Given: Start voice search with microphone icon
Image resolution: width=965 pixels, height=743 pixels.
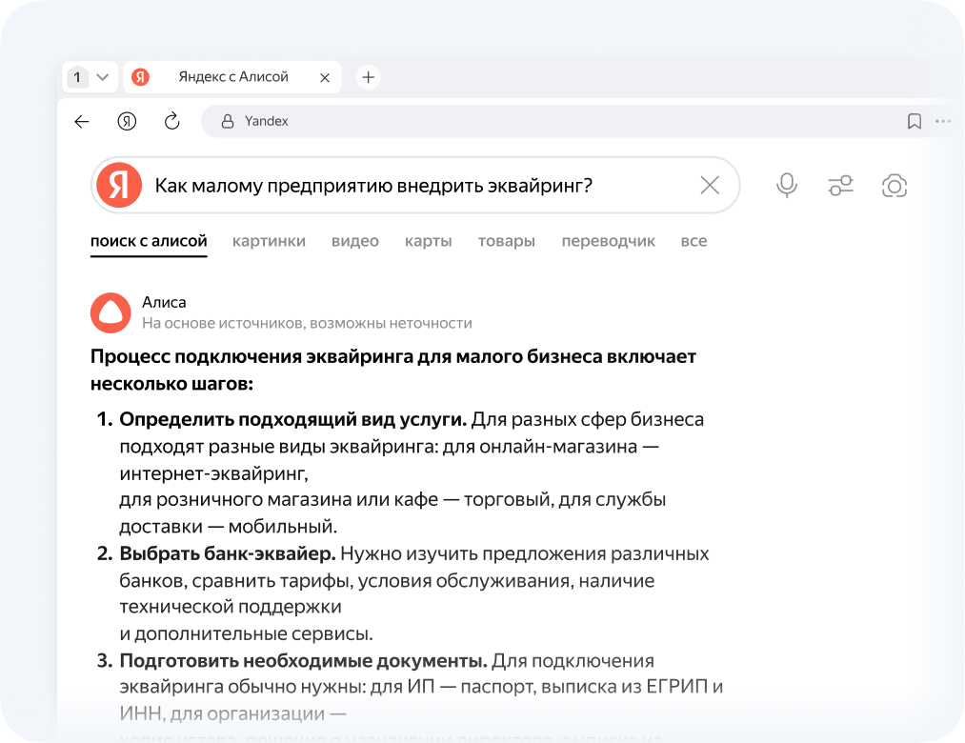Looking at the screenshot, I should pos(787,186).
